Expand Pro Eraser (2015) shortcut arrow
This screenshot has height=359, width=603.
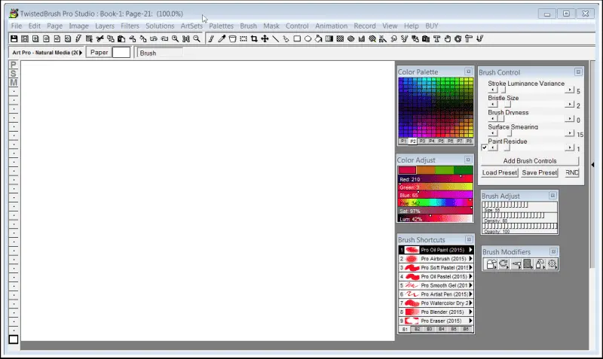click(470, 321)
